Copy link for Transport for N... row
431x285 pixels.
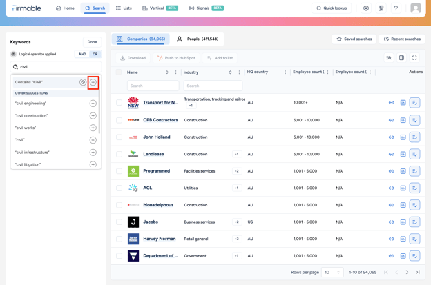click(392, 102)
